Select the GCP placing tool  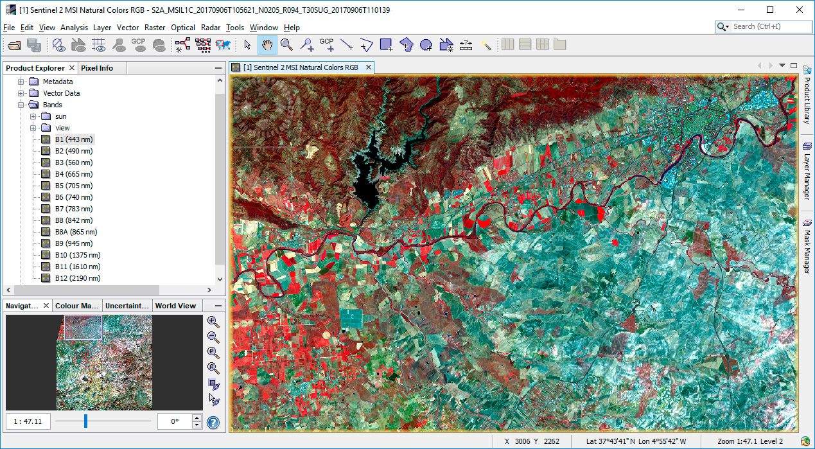pos(326,45)
